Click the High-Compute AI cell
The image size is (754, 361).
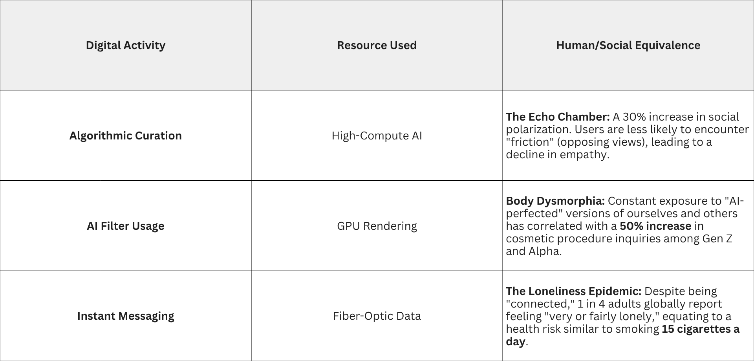[x=377, y=136]
